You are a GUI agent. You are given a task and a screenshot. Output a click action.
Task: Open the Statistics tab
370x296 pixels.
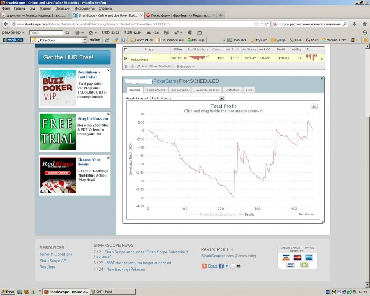pyautogui.click(x=233, y=90)
